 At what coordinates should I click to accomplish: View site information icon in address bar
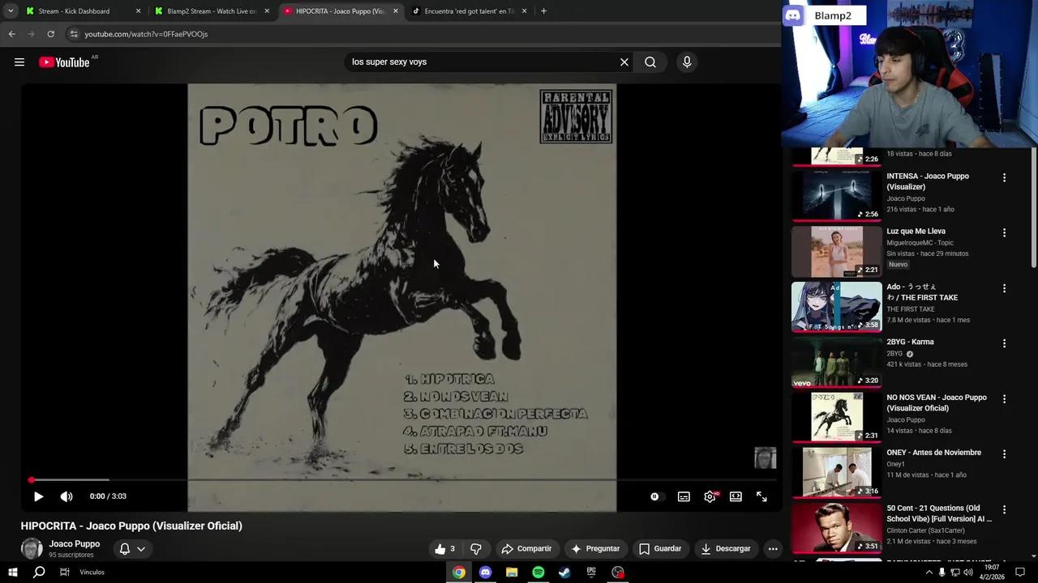pyautogui.click(x=74, y=34)
